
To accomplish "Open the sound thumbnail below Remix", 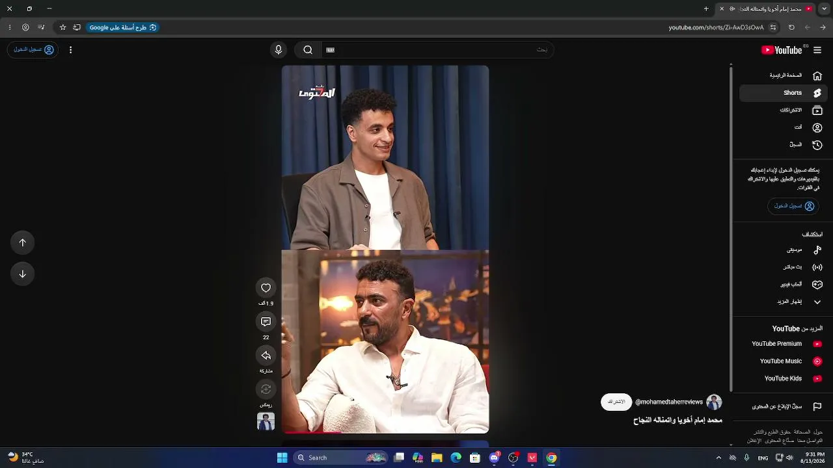I will pyautogui.click(x=266, y=421).
